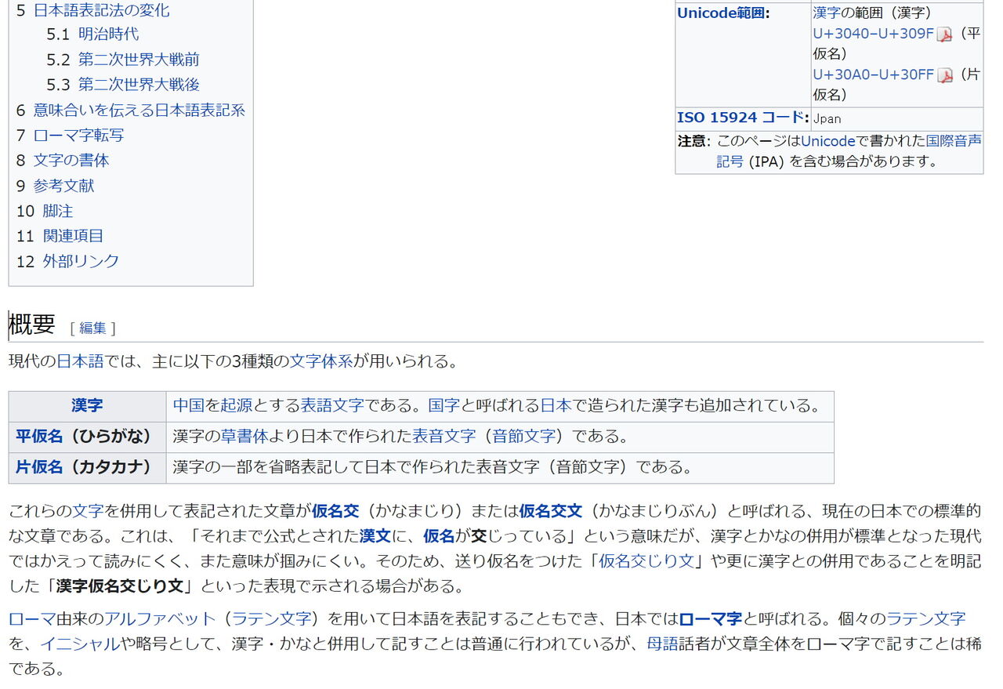The width and height of the screenshot is (1003, 689).
Task: Click the 概要 section heading
Action: 32,325
